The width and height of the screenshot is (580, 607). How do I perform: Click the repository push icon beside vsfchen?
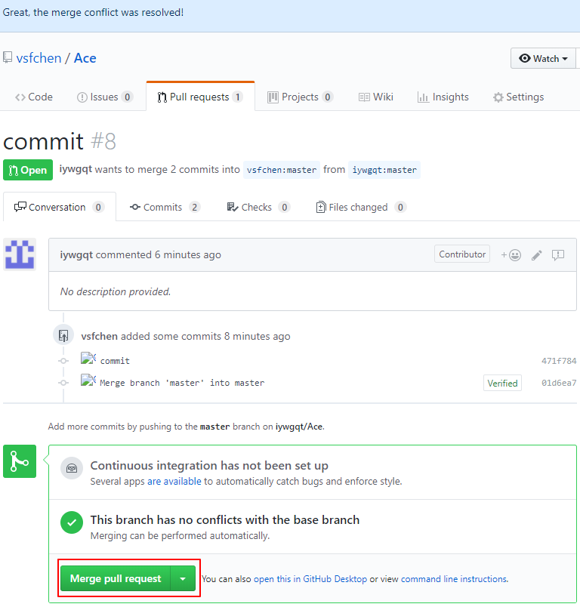point(63,336)
